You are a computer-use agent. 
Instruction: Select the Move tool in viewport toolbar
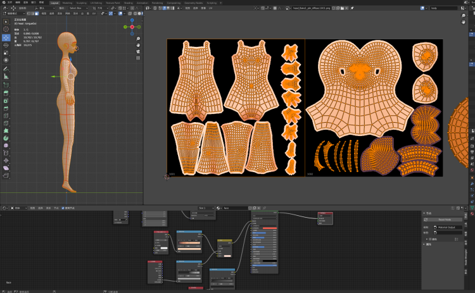(x=6, y=37)
